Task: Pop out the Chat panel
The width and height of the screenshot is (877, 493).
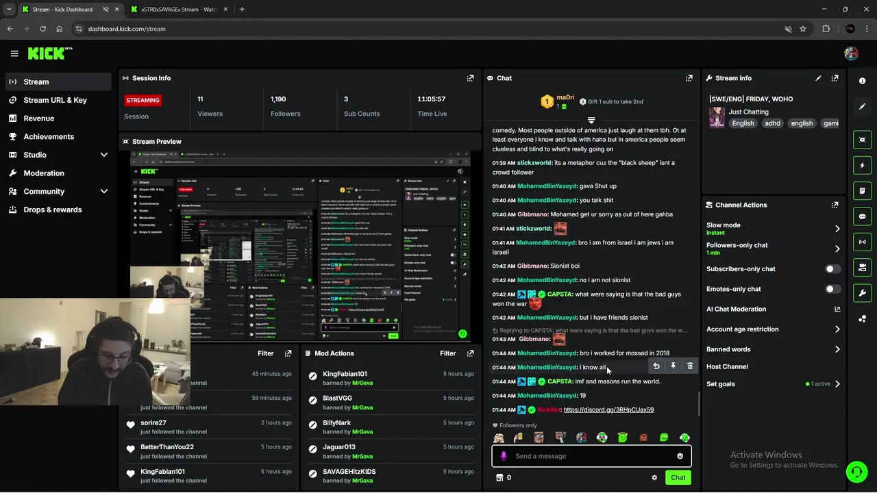Action: click(689, 78)
